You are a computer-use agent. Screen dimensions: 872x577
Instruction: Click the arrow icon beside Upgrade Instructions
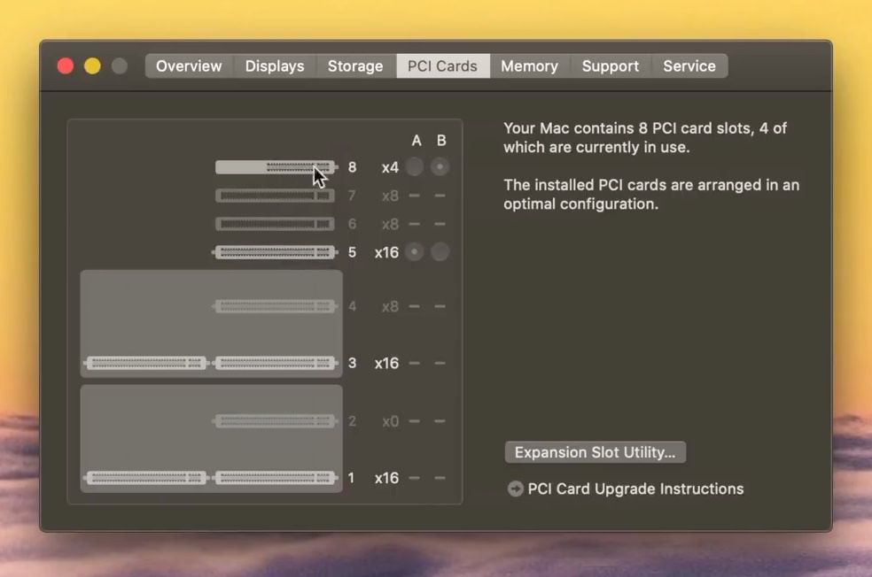(x=515, y=489)
